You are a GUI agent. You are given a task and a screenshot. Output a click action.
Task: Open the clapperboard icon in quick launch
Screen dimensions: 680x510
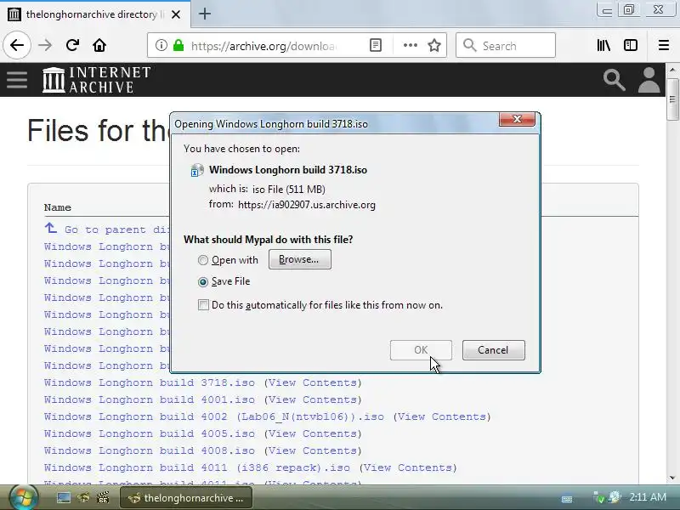click(103, 497)
